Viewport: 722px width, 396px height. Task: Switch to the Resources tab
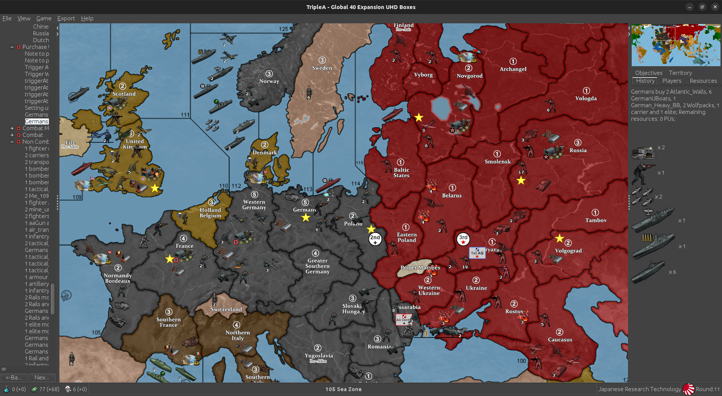pos(703,81)
